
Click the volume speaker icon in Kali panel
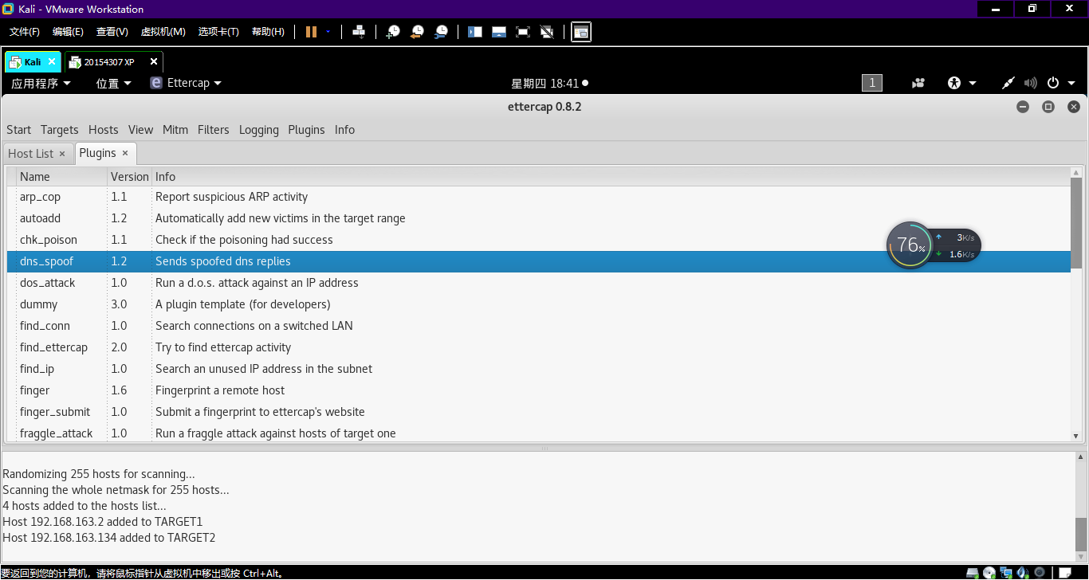(x=1030, y=83)
